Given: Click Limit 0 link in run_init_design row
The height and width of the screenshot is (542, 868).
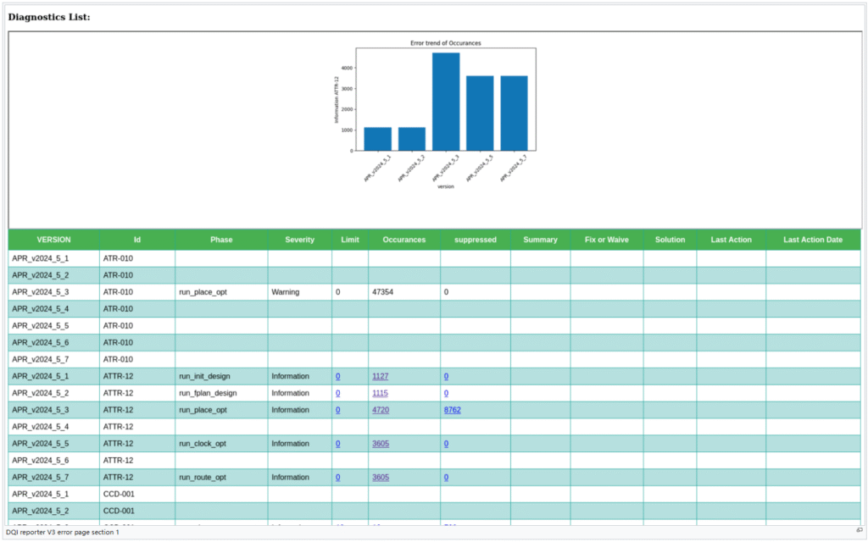Looking at the screenshot, I should 337,376.
